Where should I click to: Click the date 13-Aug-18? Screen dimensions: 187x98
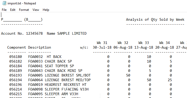[x=144, y=48]
